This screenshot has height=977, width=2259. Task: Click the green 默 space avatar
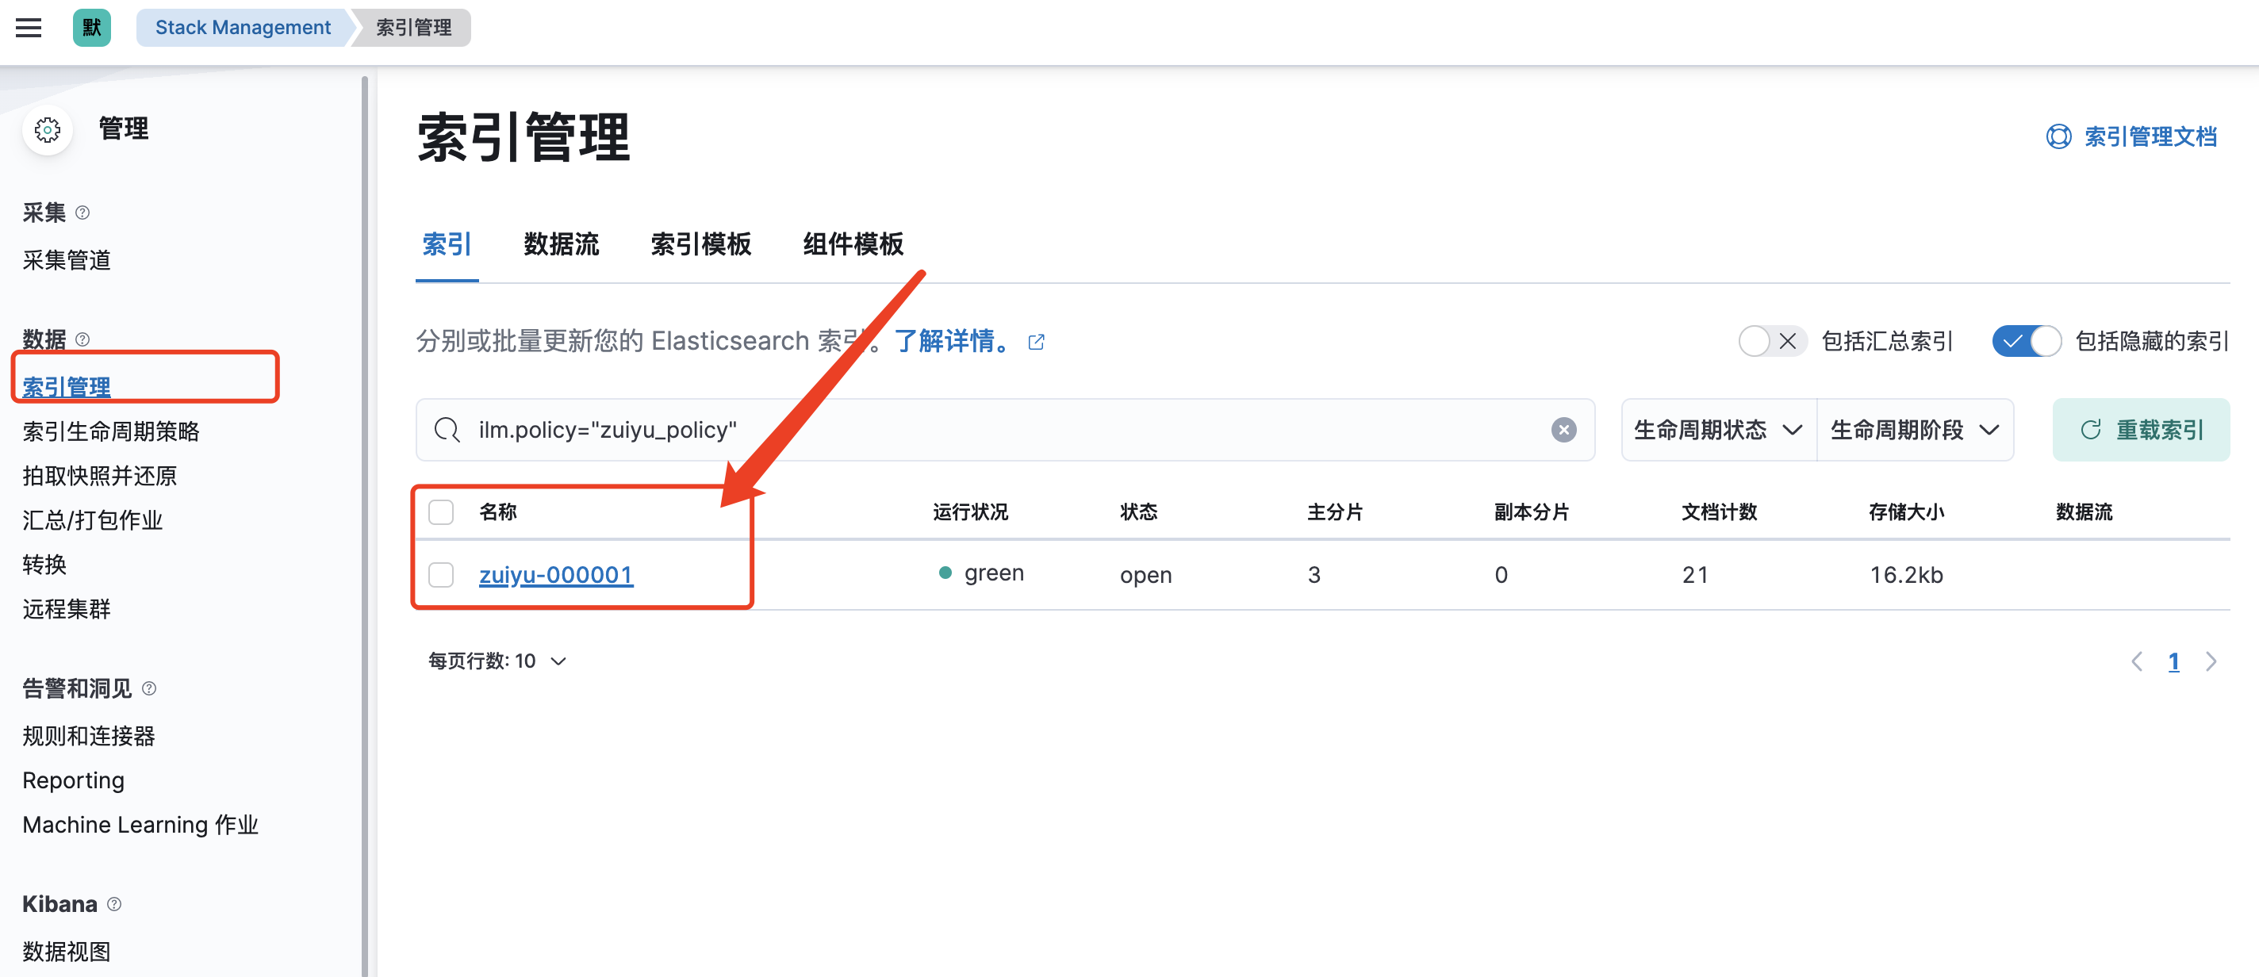pos(92,28)
